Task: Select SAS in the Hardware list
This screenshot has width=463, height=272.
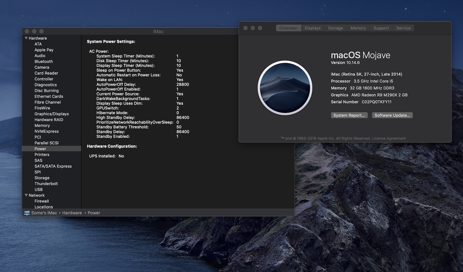Action: pos(38,161)
